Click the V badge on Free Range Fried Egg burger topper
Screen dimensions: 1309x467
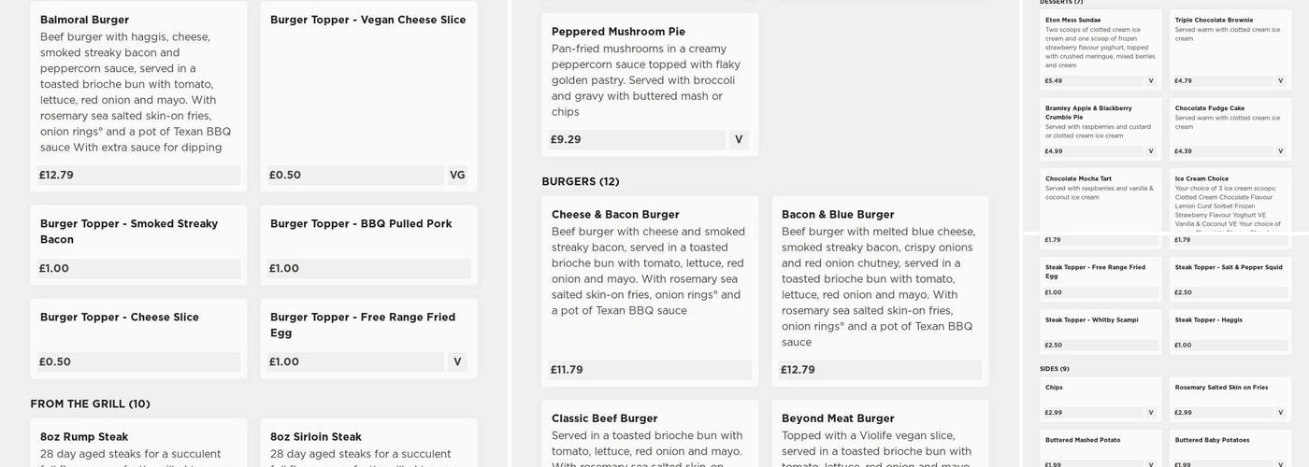pyautogui.click(x=457, y=361)
